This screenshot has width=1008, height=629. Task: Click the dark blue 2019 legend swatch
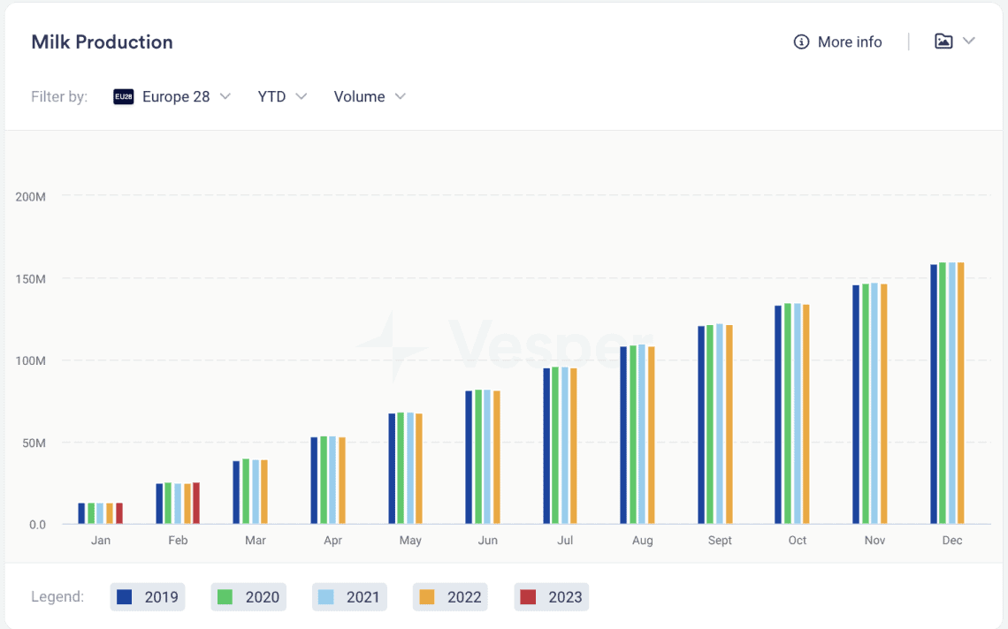coord(124,597)
